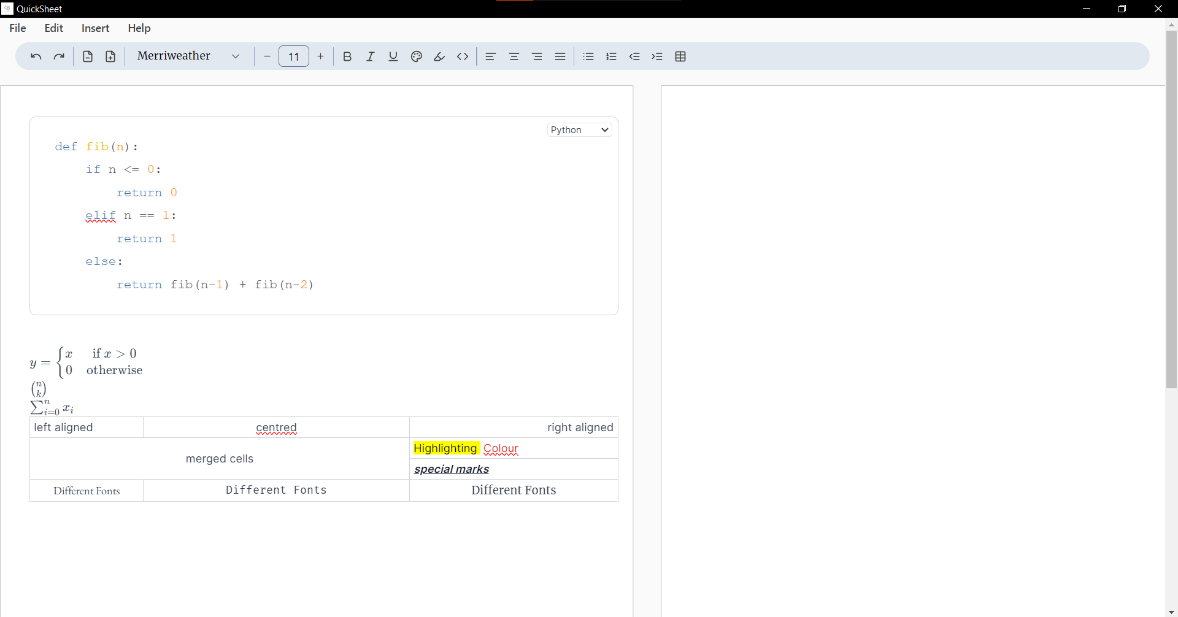The image size is (1178, 617).
Task: Insert a table using grid icon
Action: (x=680, y=56)
